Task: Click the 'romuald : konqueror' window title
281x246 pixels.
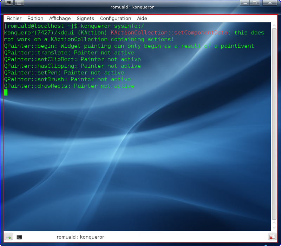Action: [x=132, y=7]
